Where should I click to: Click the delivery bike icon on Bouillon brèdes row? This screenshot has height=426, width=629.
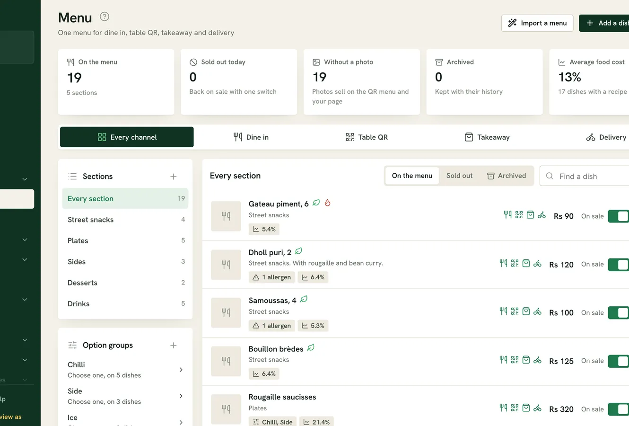tap(537, 360)
